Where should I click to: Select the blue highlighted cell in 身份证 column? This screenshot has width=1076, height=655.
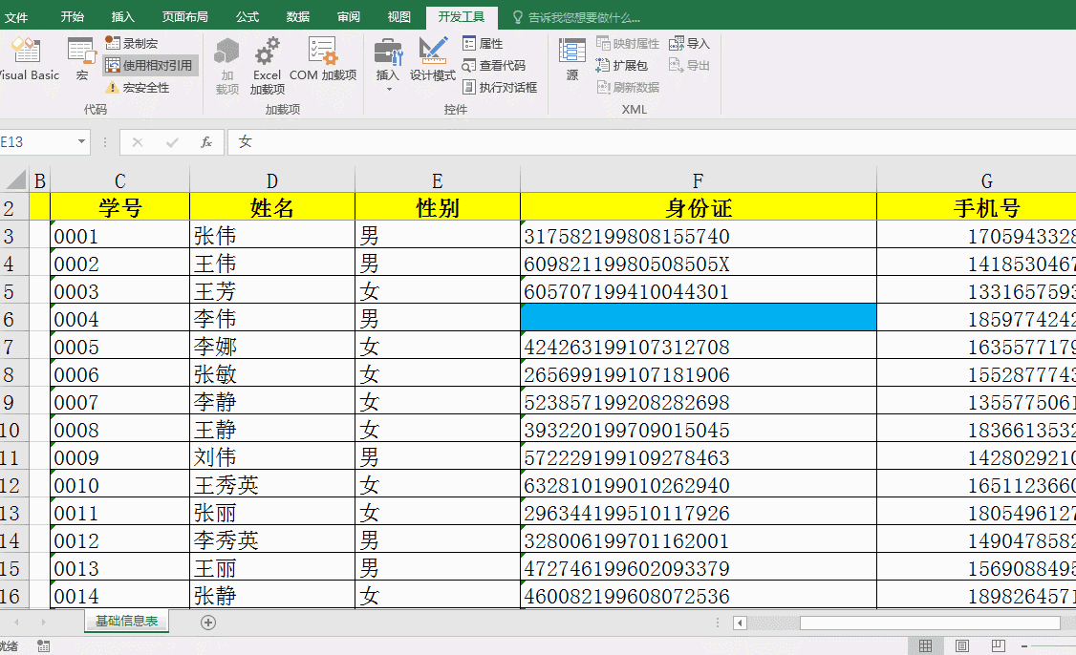698,318
